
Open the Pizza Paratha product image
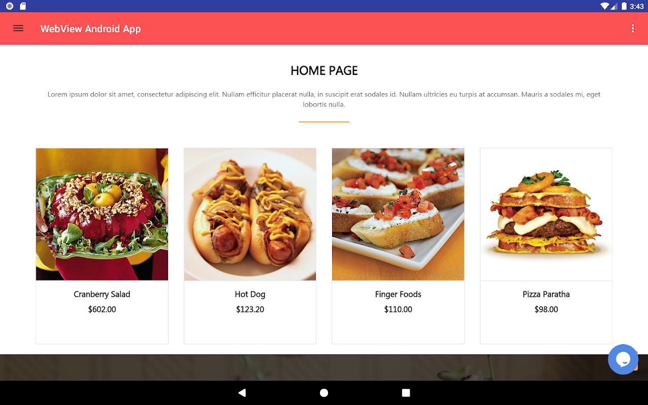coord(546,214)
